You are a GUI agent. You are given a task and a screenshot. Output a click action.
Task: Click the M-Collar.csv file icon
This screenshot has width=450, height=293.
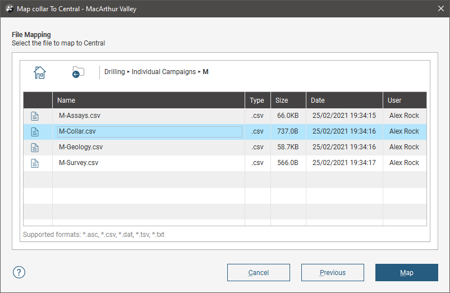35,131
